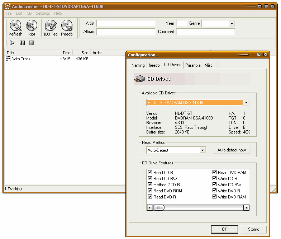This screenshot has width=281, height=239.
Task: Sort by the Size column header
Action: 82,52
